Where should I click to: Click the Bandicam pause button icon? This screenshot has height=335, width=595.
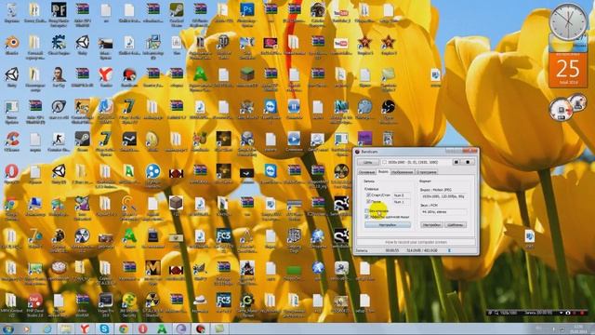(456, 162)
